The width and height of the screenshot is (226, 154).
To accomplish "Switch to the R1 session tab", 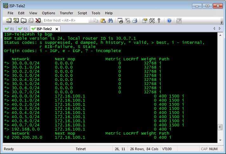I will [10, 29].
